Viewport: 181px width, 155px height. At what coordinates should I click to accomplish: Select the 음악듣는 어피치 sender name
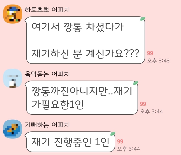click(47, 74)
